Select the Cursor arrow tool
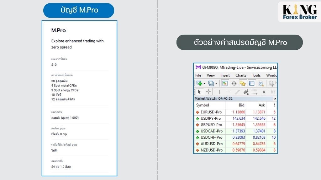The height and width of the screenshot is (180, 321). point(199,92)
